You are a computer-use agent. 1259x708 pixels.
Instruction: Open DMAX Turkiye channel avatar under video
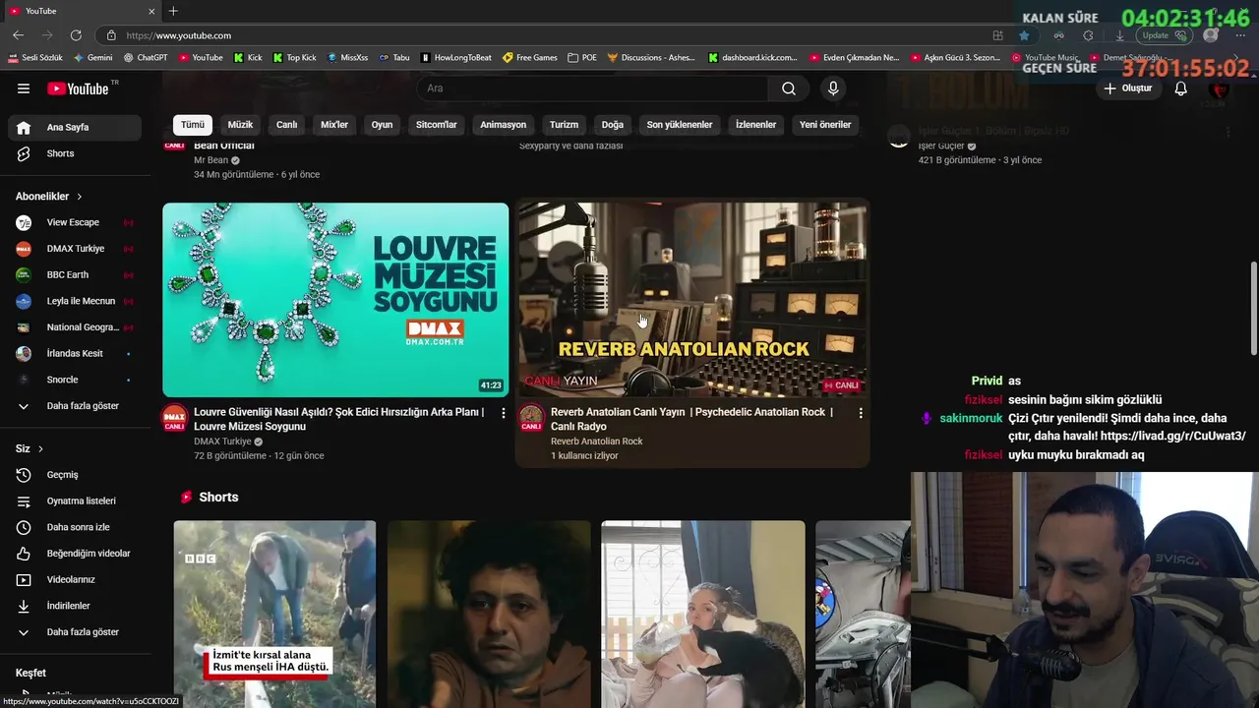coord(175,417)
